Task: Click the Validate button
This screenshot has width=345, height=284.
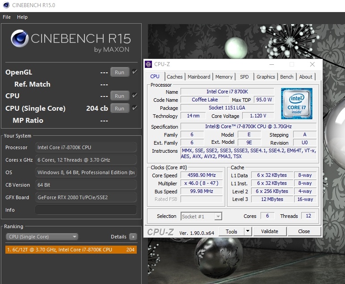Action: pos(270,231)
